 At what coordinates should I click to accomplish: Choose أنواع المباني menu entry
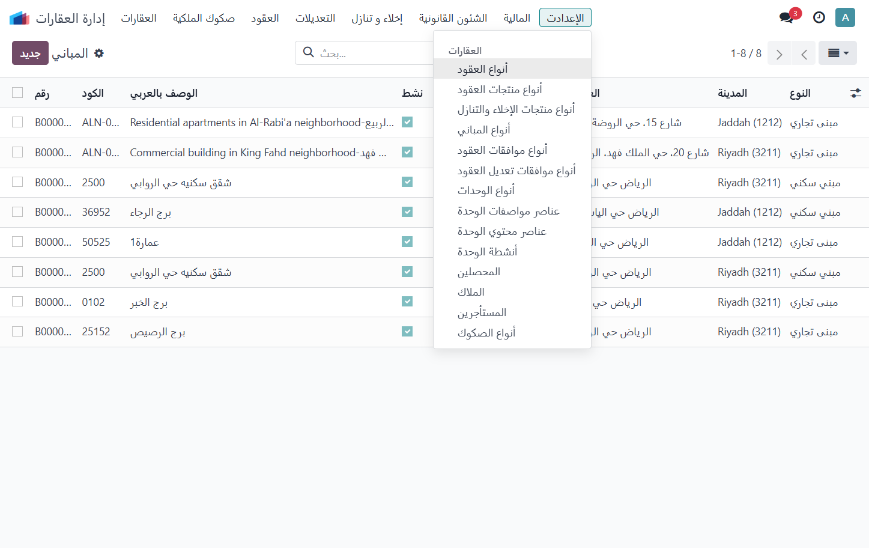pyautogui.click(x=512, y=129)
